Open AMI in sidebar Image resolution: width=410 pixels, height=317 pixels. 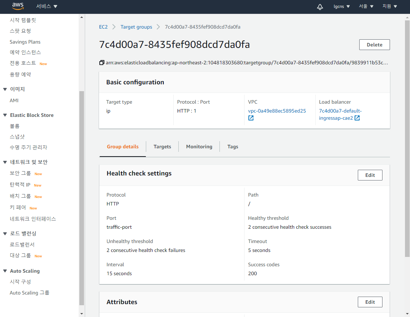coord(14,100)
